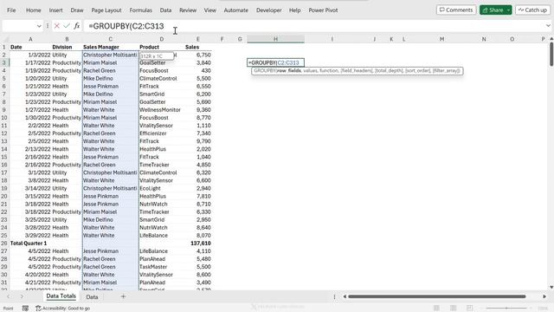Open the name box dropdown arrow
The image size is (554, 312).
pyautogui.click(x=39, y=26)
